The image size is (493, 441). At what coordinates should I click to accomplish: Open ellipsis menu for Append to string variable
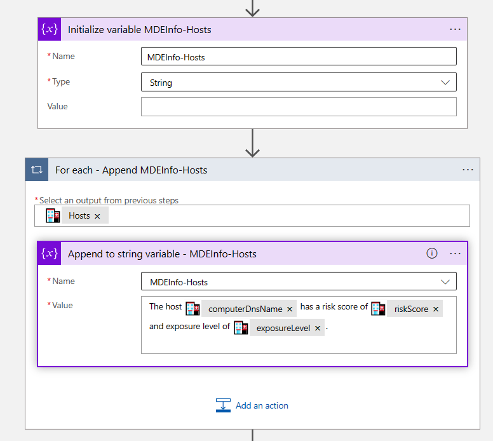(455, 254)
